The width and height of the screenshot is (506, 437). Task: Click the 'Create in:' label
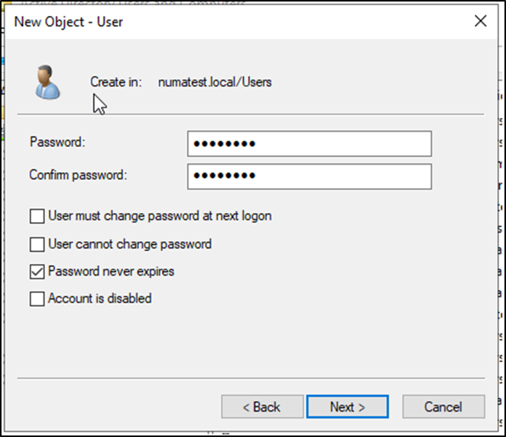(115, 82)
